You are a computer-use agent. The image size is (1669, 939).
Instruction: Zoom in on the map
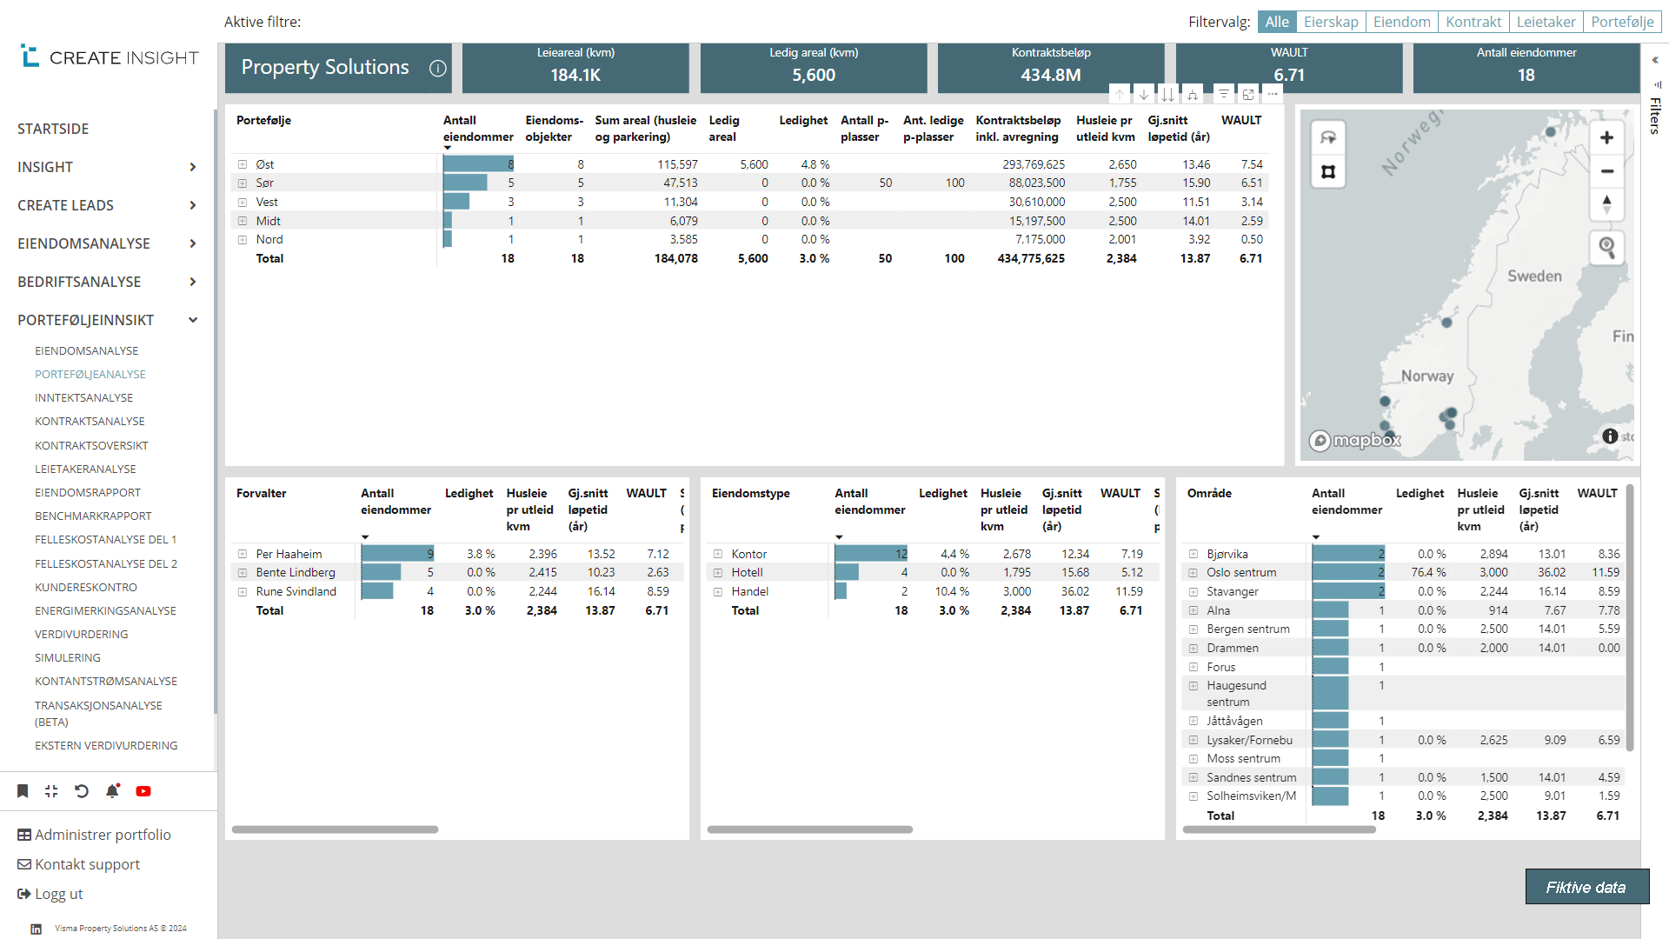pos(1606,137)
